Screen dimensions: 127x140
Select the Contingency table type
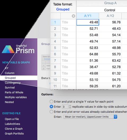coord(13,83)
